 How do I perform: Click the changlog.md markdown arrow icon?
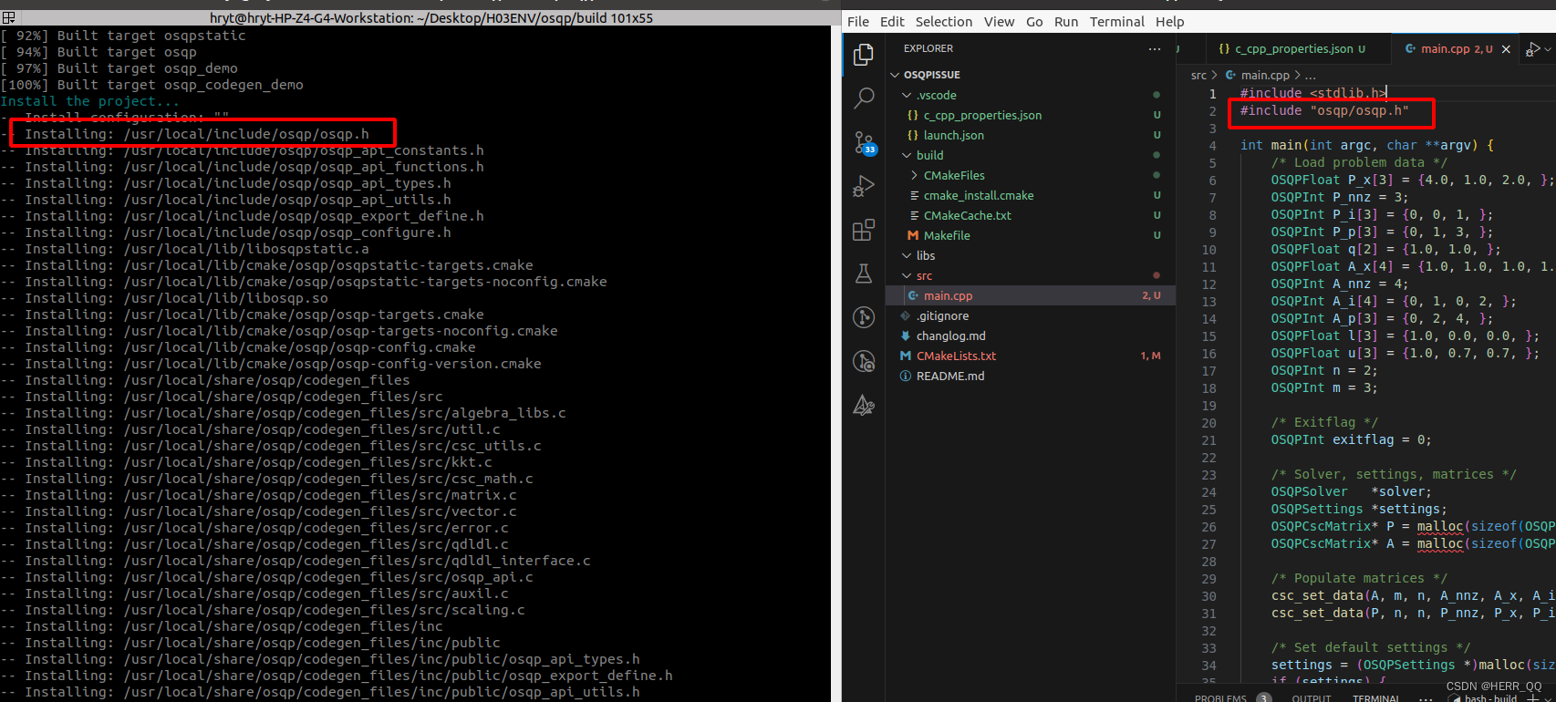(906, 336)
